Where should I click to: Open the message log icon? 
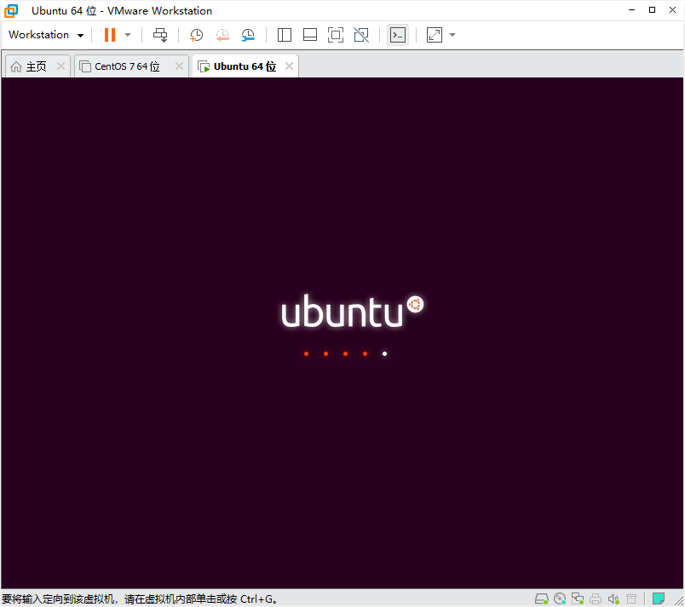[x=659, y=598]
